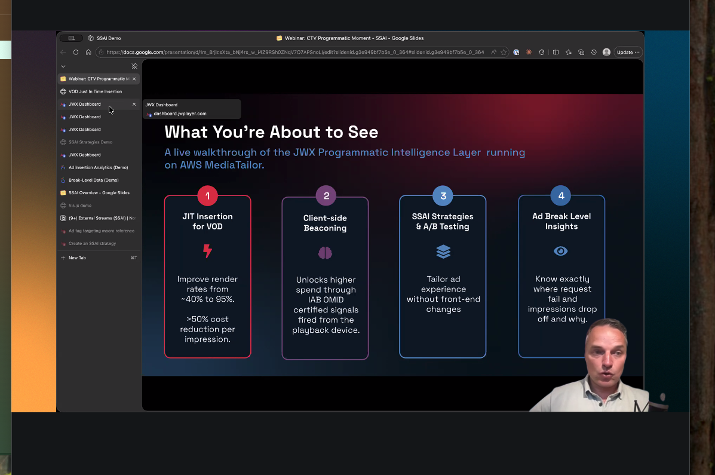Click the layers icon on SSAI Strategies card
This screenshot has width=715, height=475.
click(443, 252)
